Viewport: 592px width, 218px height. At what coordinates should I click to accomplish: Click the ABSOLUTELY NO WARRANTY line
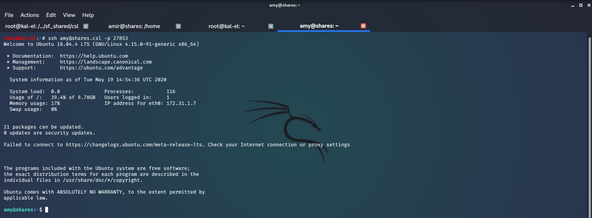point(104,192)
